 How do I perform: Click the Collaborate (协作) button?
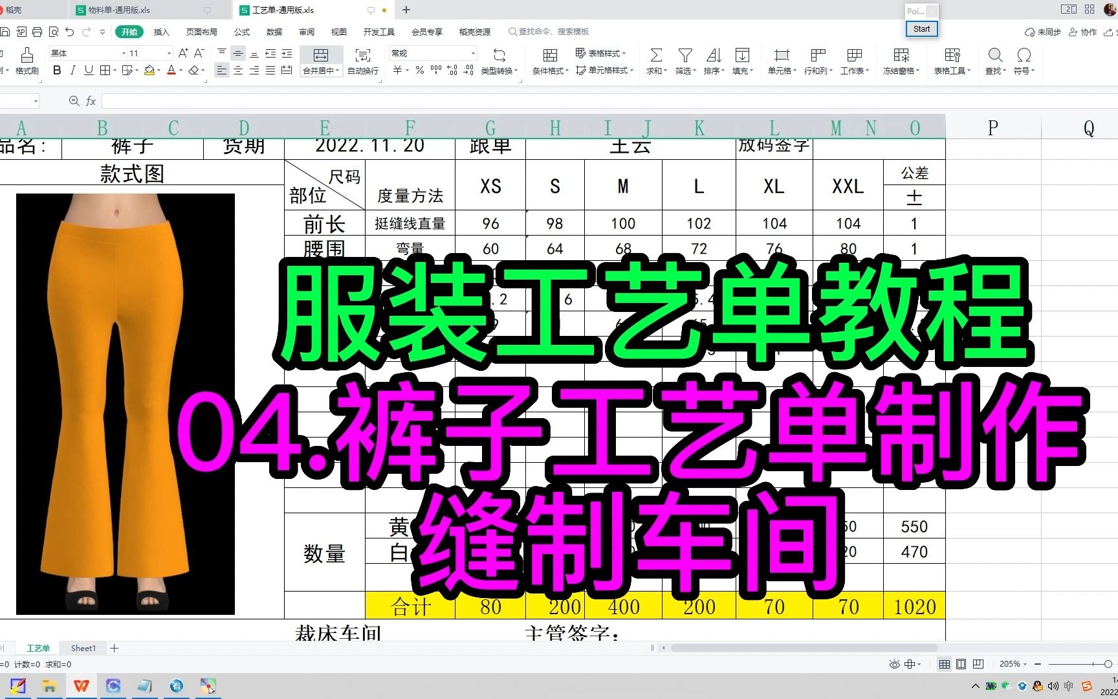1083,32
